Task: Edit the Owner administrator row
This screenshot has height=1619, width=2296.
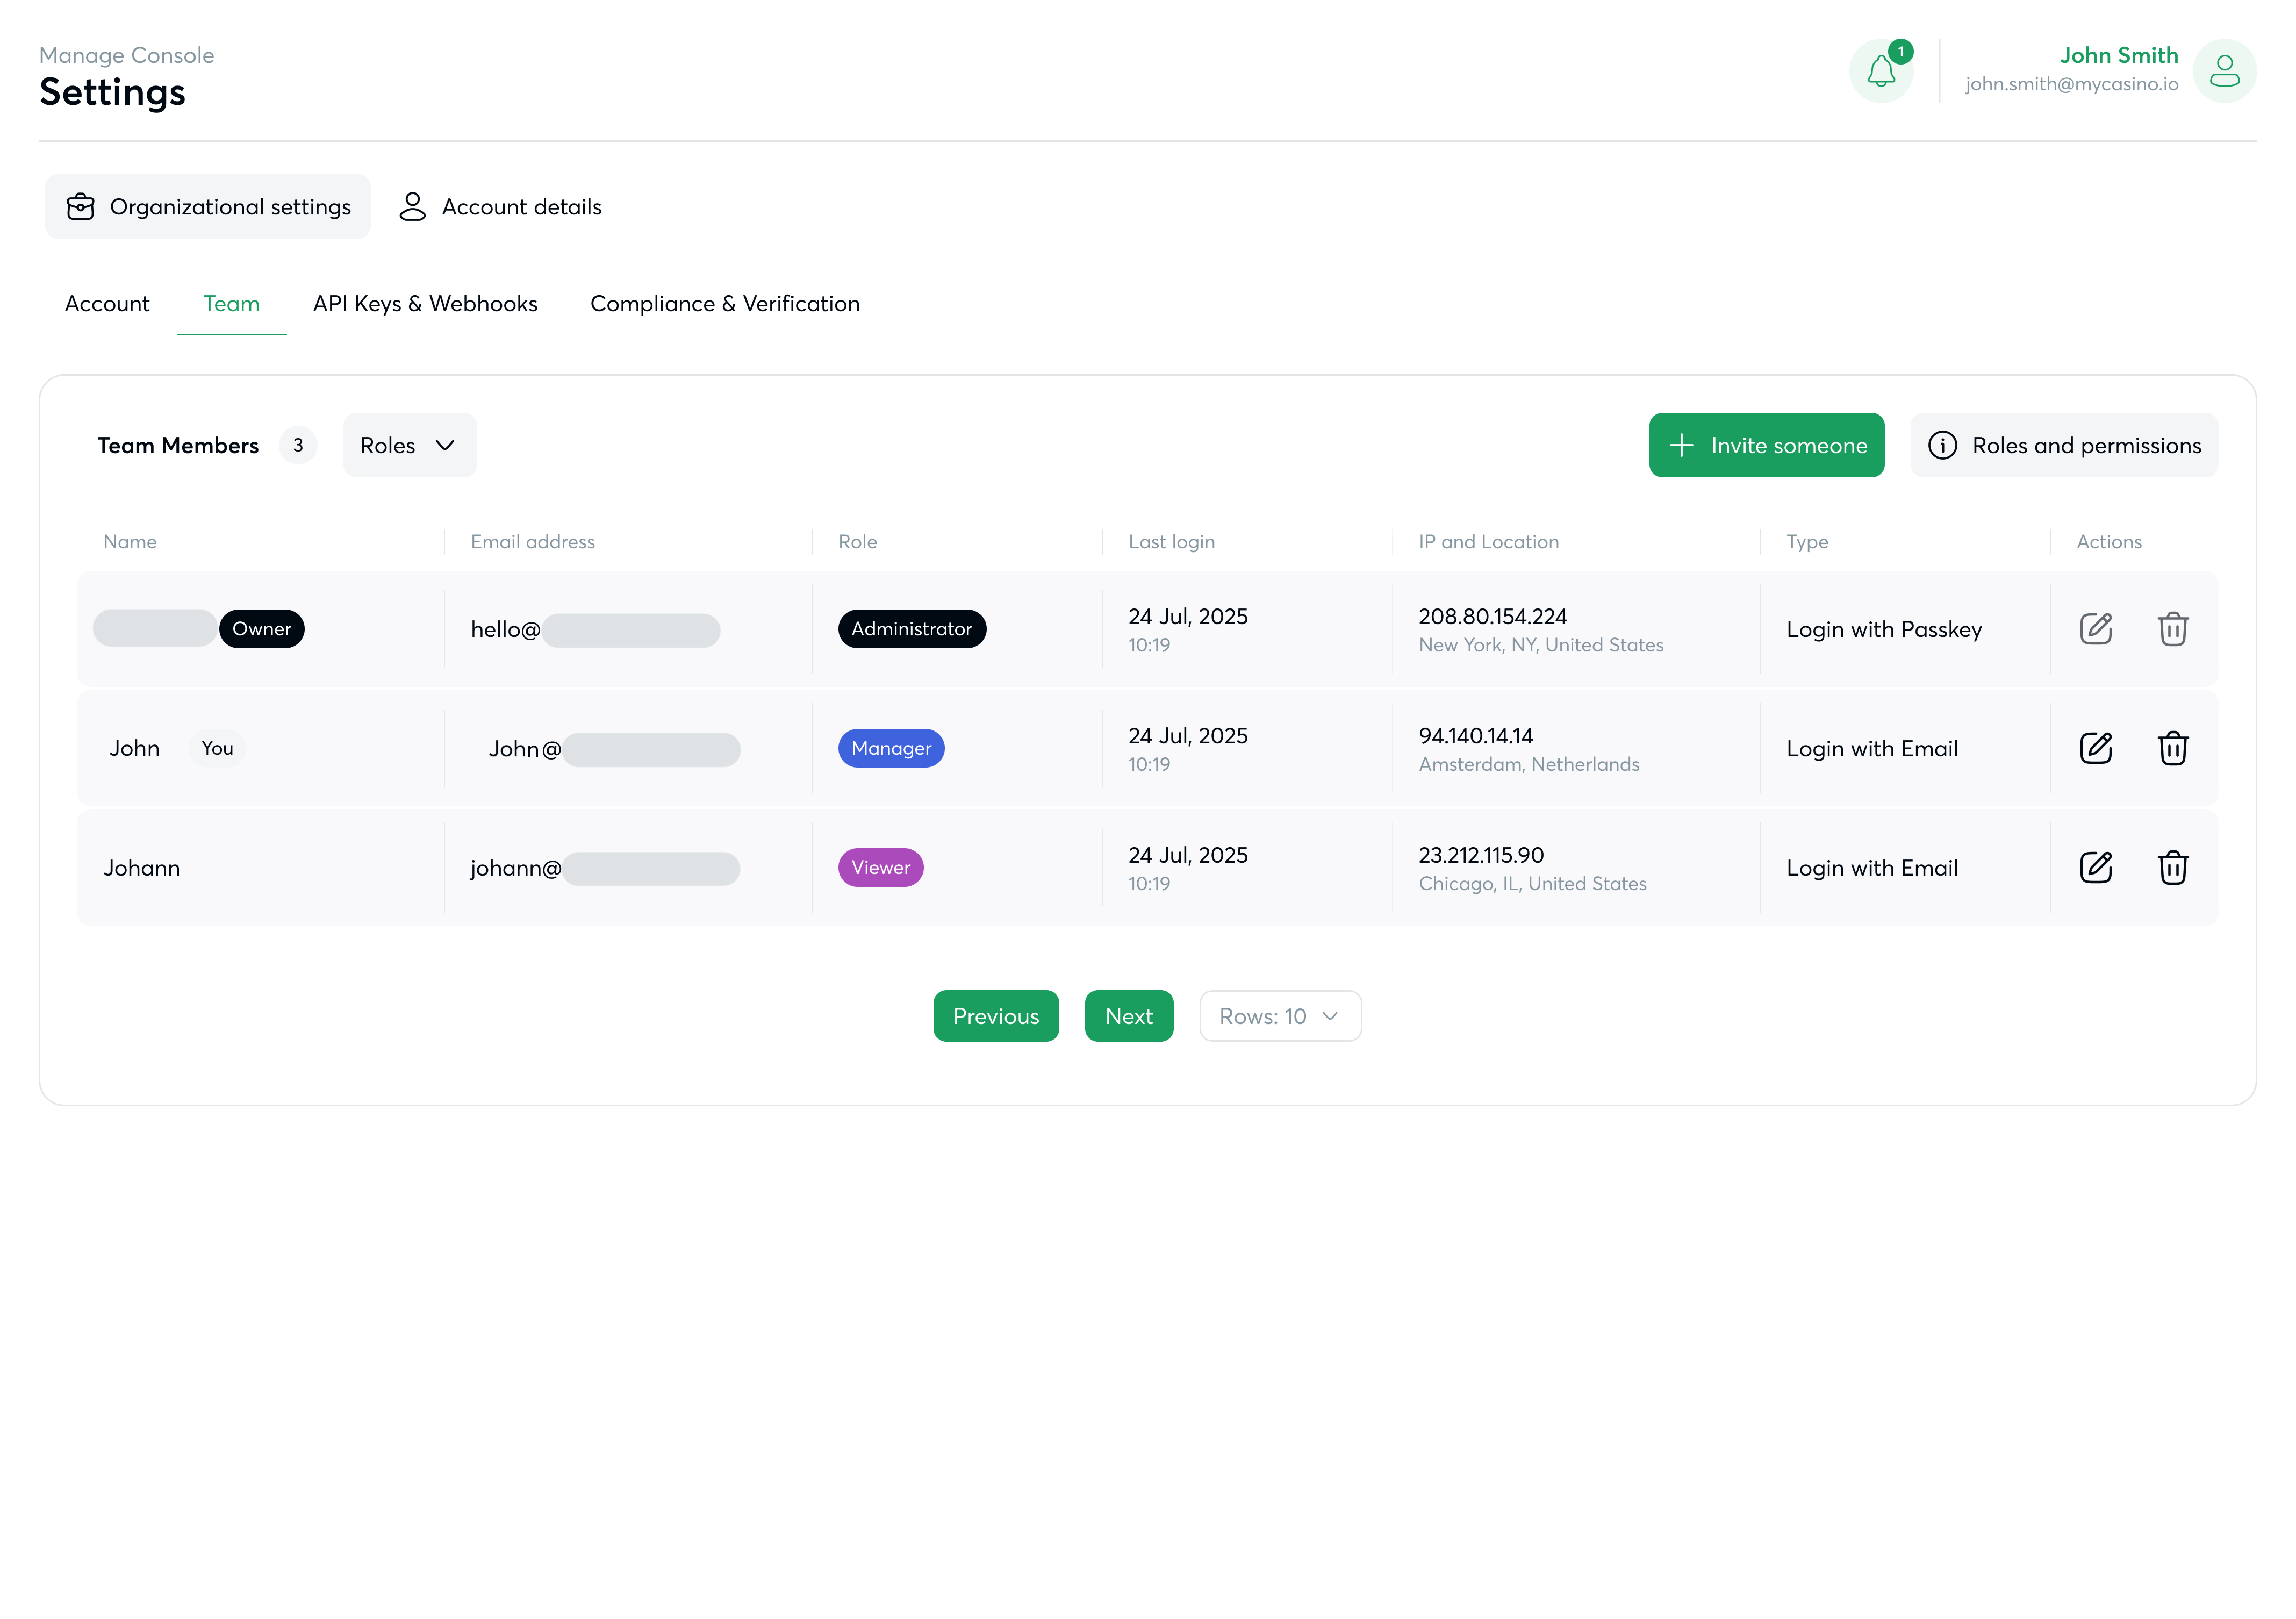Action: (x=2095, y=629)
